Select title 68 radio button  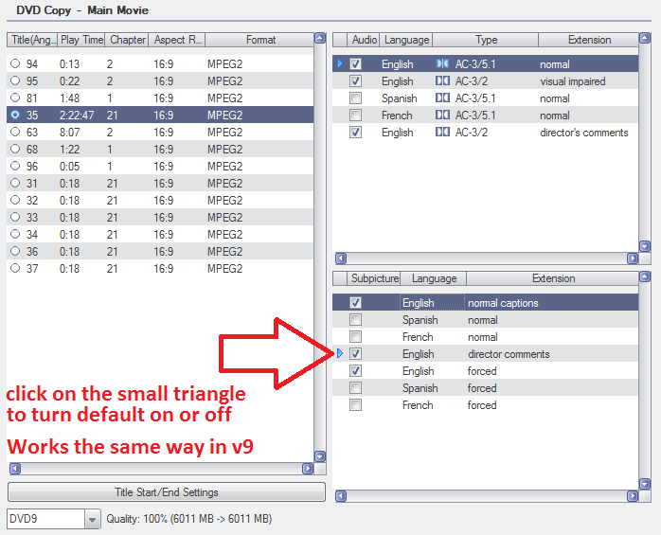15,149
